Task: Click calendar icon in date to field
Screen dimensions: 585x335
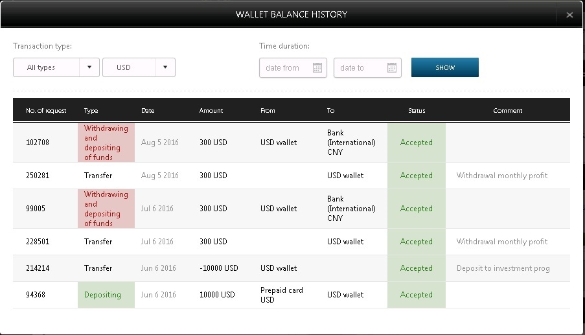Action: [x=391, y=68]
